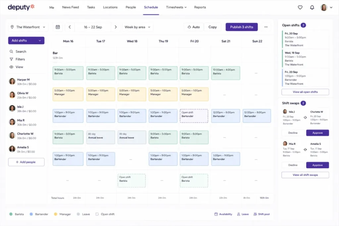This screenshot has width=339, height=226.
Task: Open Monday 5:00am Manager shift
Action: 68,94
